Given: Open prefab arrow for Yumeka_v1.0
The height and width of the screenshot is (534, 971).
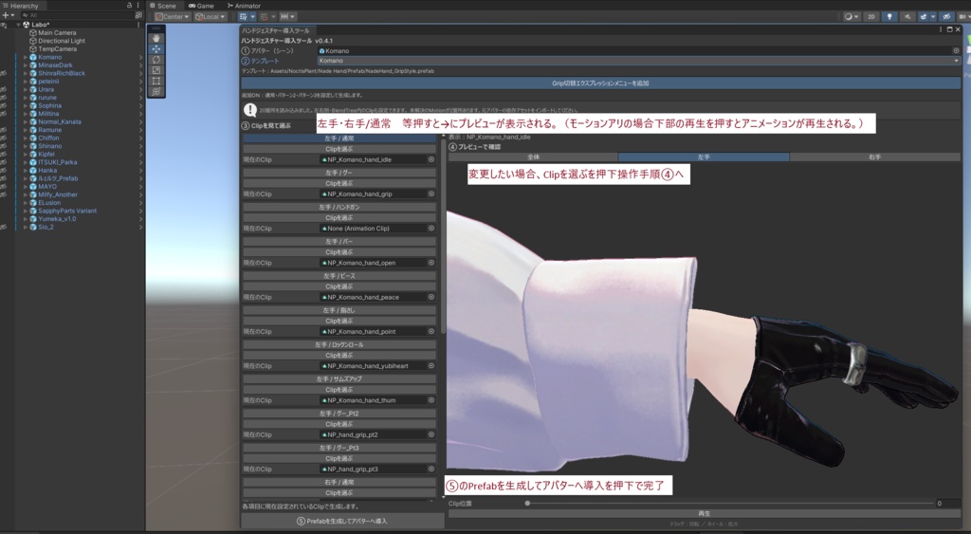Looking at the screenshot, I should [140, 219].
